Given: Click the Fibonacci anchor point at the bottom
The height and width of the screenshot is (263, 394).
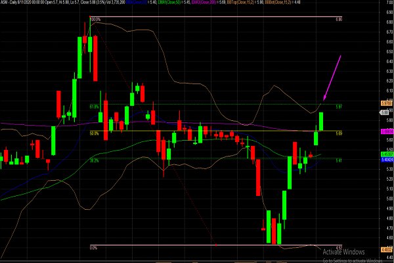Looking at the screenshot, I should pos(216,245).
